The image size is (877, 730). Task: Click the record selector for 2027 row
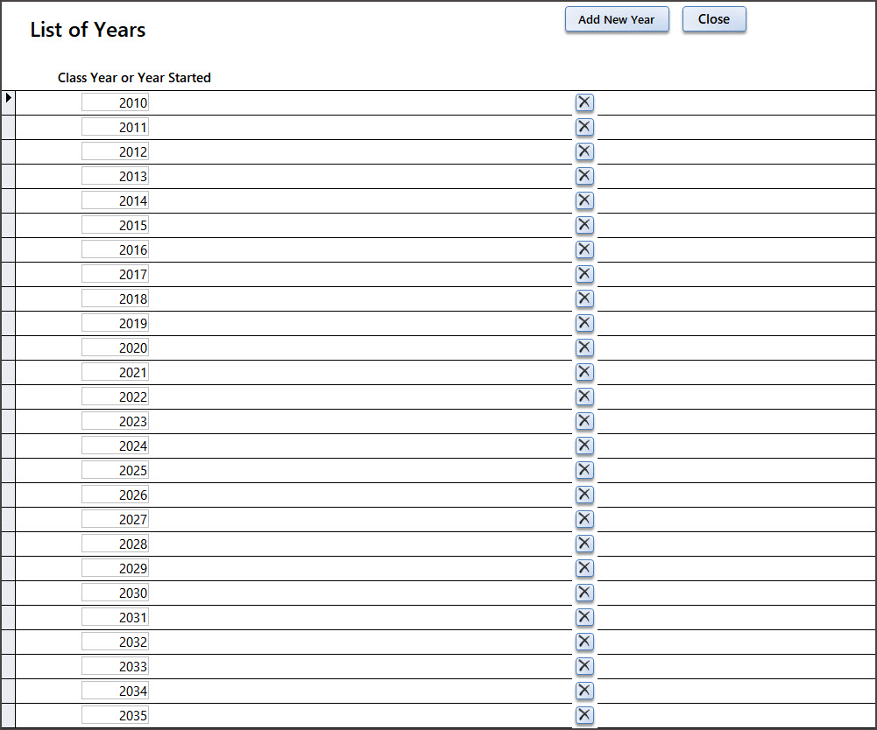tap(8, 519)
